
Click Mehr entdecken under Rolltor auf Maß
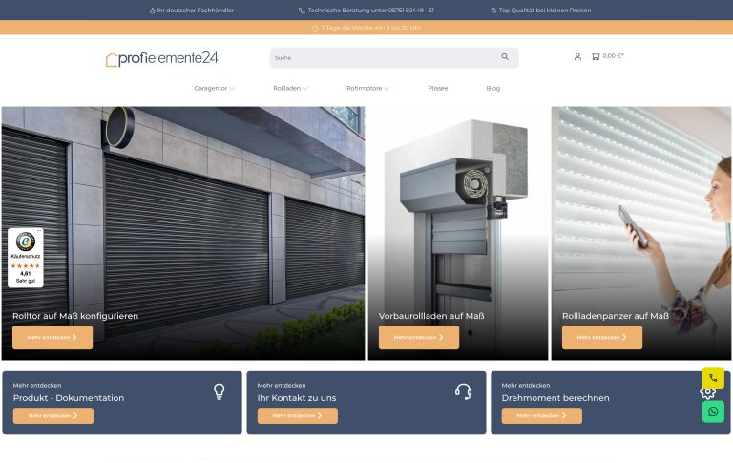tap(52, 337)
